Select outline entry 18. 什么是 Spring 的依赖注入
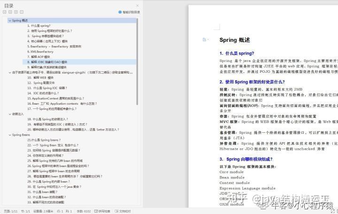 tap(47, 119)
